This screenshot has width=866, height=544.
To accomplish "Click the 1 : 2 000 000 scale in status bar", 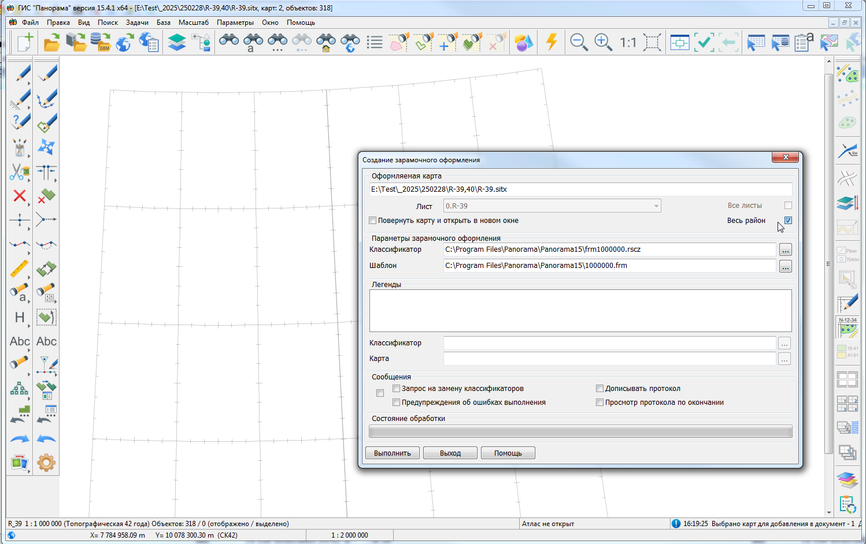I will [350, 535].
